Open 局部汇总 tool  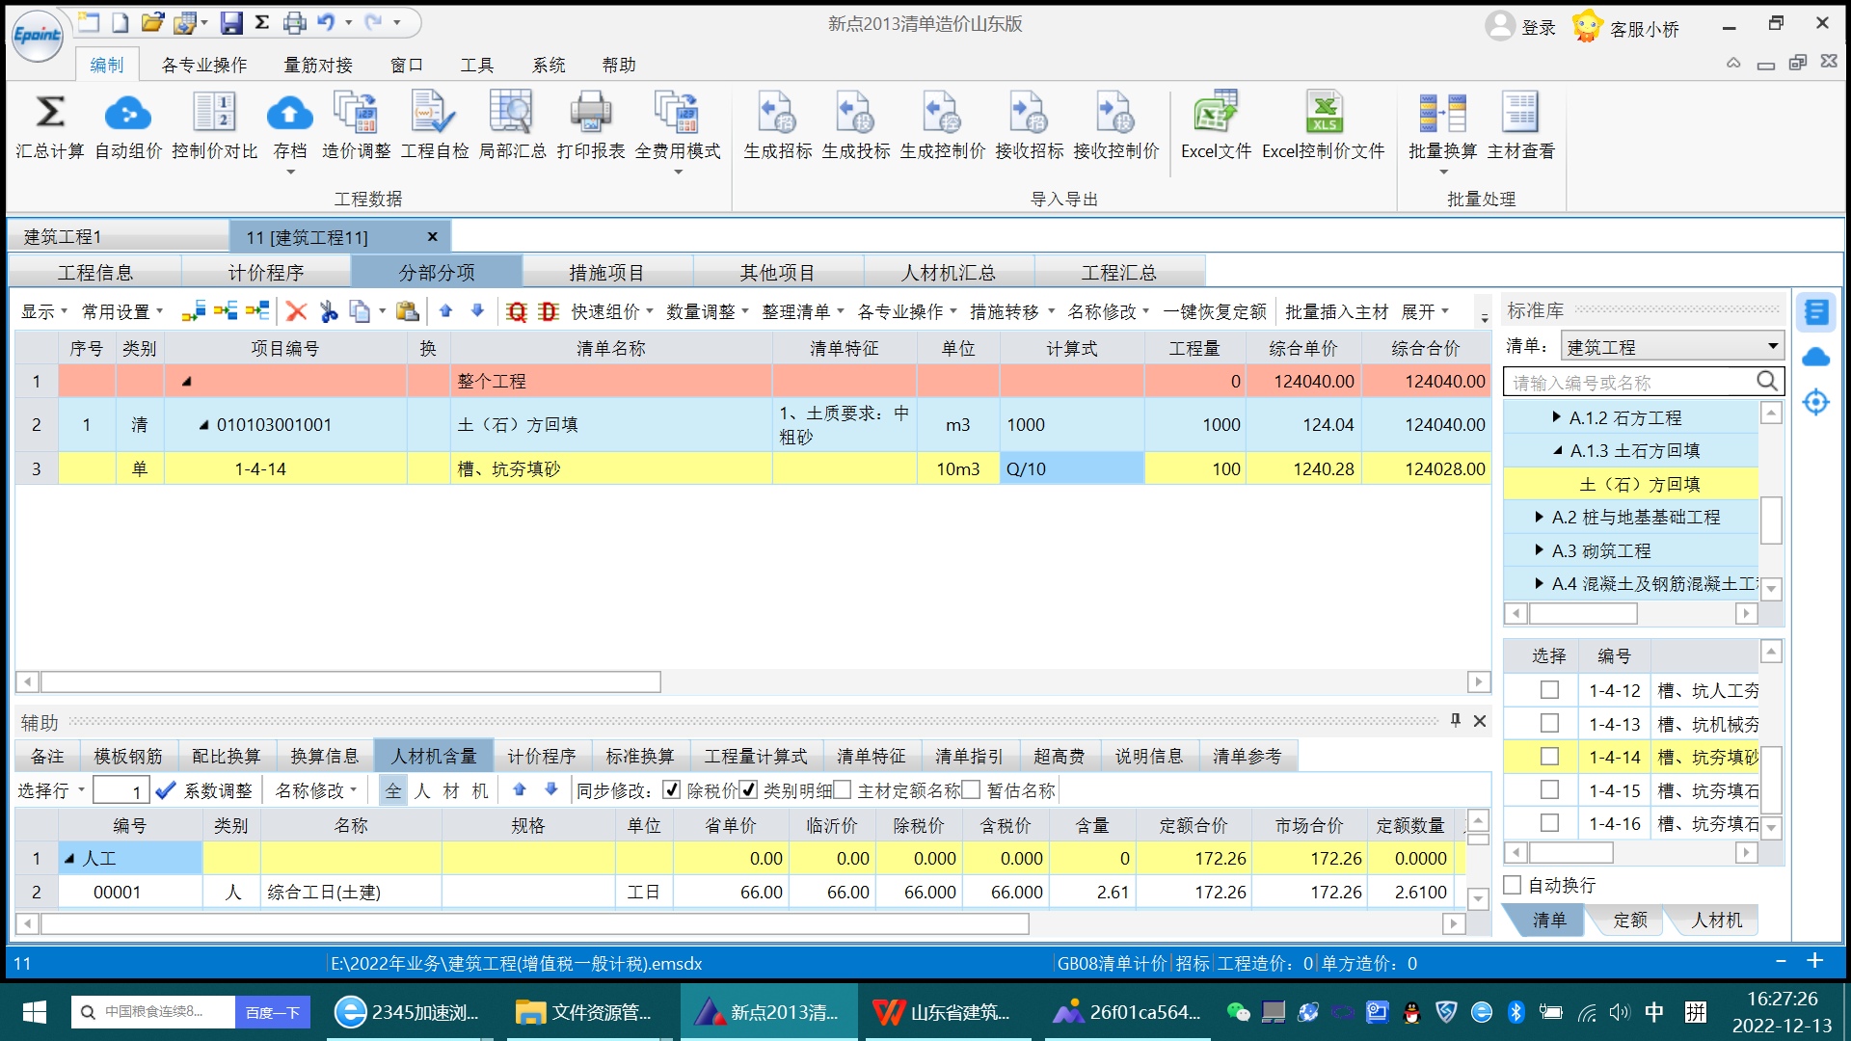click(x=512, y=113)
